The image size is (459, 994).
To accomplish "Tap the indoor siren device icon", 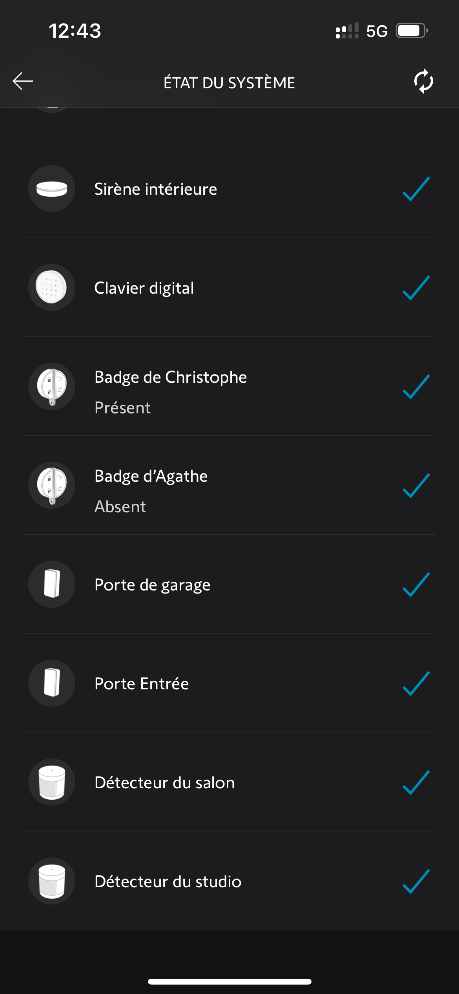I will click(52, 189).
